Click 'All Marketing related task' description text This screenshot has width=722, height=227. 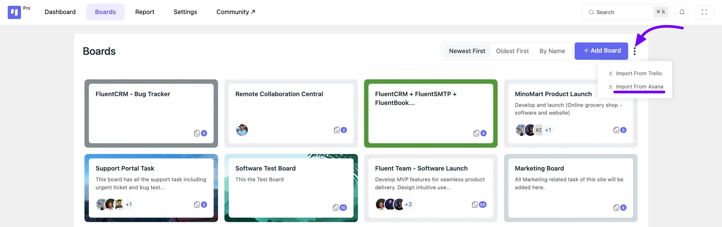point(569,183)
